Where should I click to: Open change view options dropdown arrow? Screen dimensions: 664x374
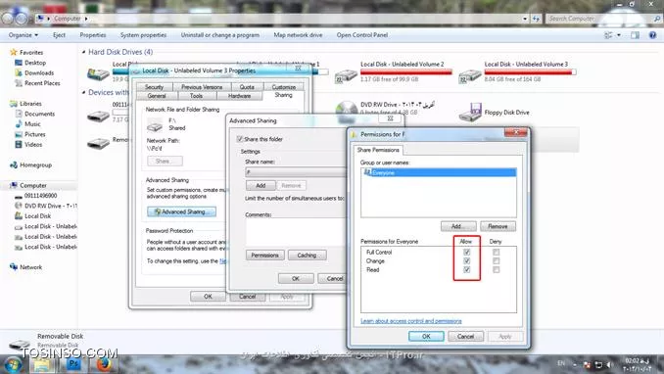(619, 35)
